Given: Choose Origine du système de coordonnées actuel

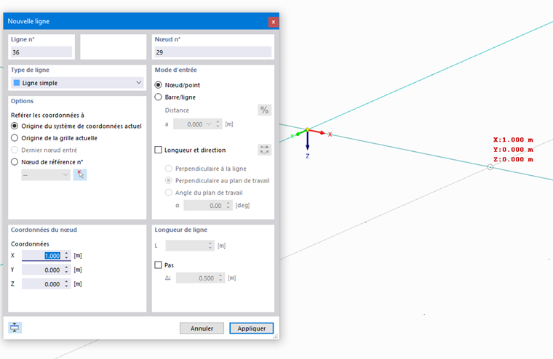Looking at the screenshot, I should pyautogui.click(x=15, y=126).
